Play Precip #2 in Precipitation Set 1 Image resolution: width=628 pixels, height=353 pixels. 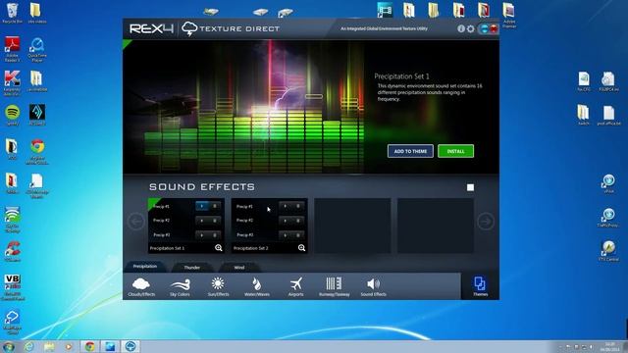point(202,221)
